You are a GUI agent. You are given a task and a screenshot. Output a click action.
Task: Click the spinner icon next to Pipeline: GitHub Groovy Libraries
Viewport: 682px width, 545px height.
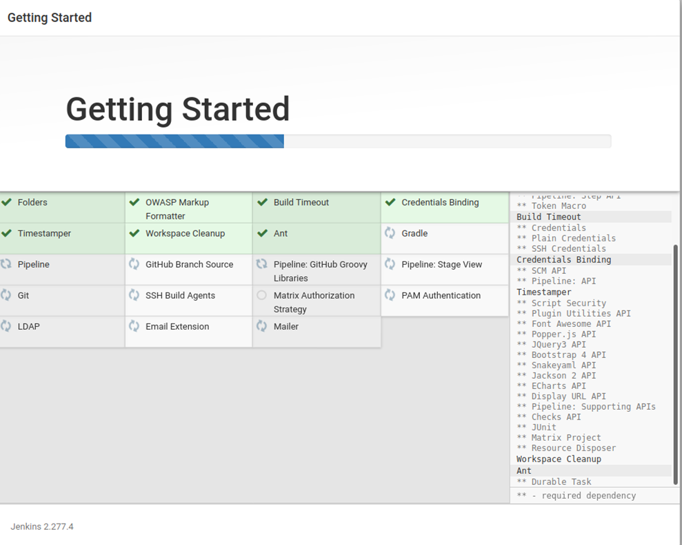pyautogui.click(x=262, y=264)
